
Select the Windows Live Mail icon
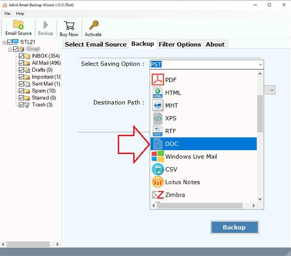click(158, 156)
